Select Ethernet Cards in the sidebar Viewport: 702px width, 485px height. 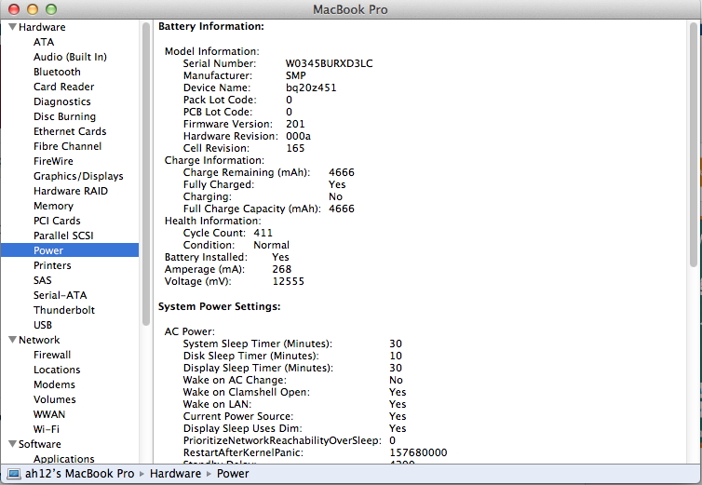pos(70,131)
